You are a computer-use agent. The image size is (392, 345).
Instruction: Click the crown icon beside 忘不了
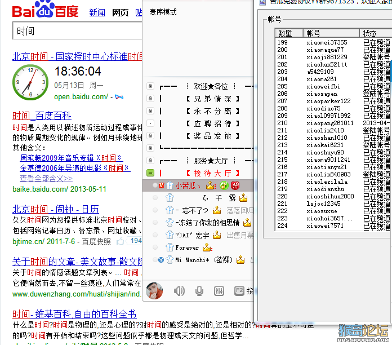point(217,210)
